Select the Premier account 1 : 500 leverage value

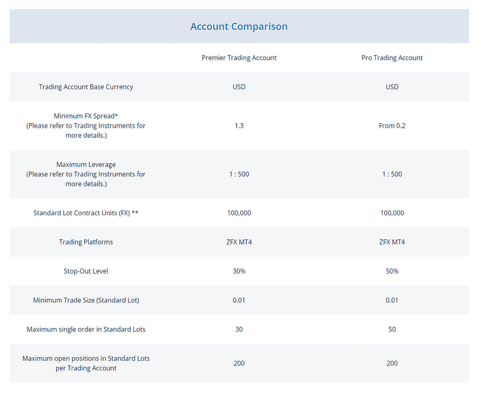point(239,174)
